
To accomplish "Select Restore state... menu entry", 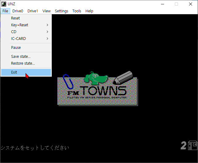I will pos(26,63).
